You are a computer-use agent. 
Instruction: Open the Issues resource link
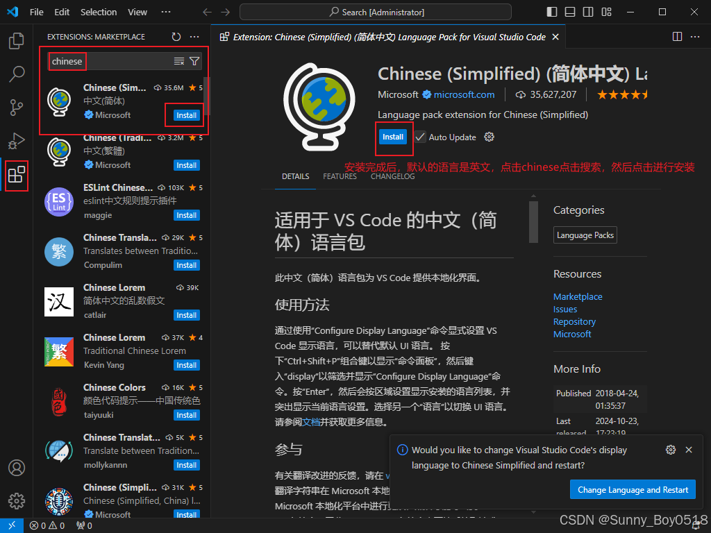coord(565,309)
